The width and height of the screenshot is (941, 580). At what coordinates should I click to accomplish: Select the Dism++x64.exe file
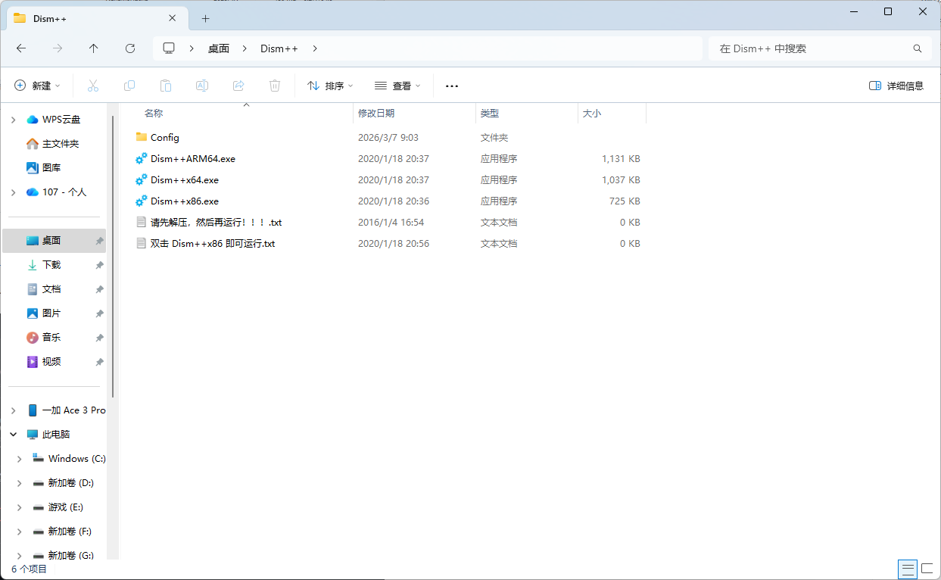185,180
